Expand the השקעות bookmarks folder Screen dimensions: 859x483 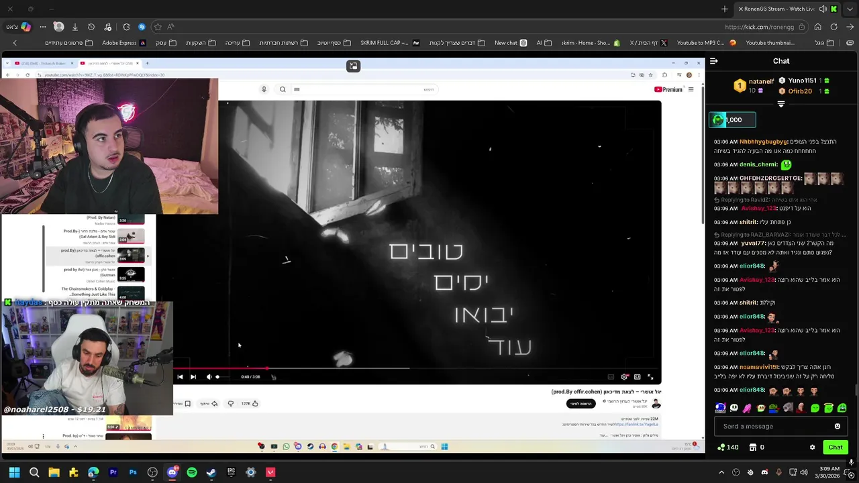pyautogui.click(x=201, y=43)
